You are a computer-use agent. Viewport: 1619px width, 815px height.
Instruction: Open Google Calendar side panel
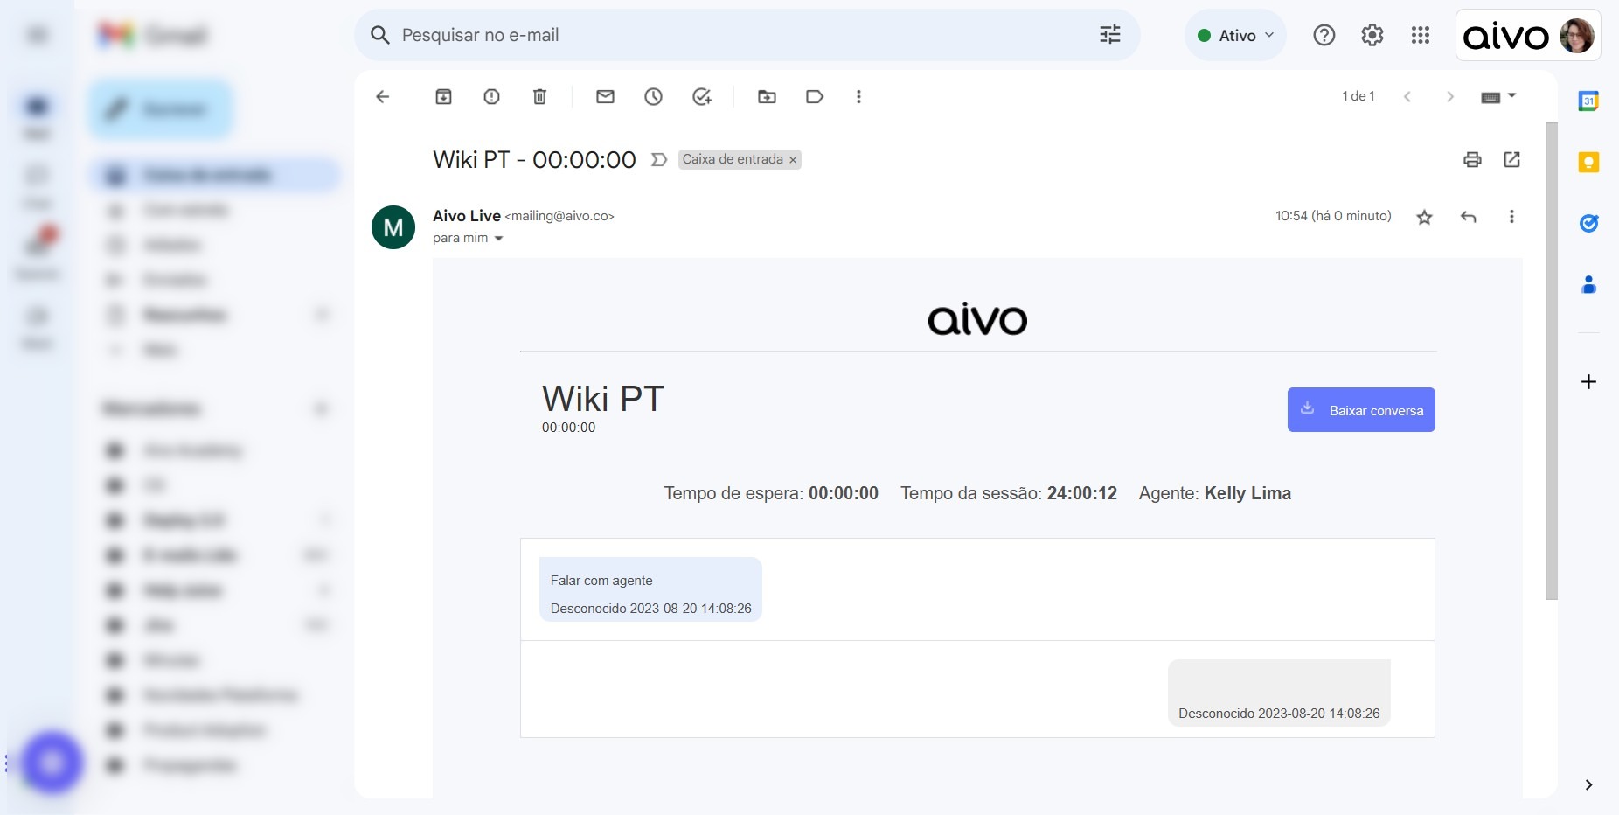click(x=1588, y=101)
